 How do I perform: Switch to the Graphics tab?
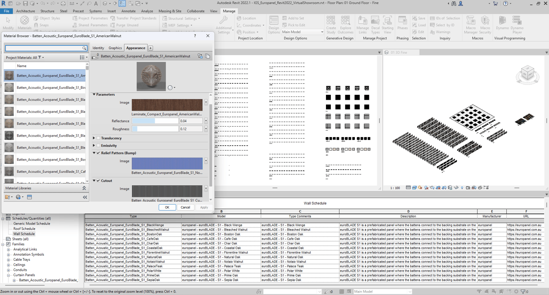pyautogui.click(x=115, y=48)
